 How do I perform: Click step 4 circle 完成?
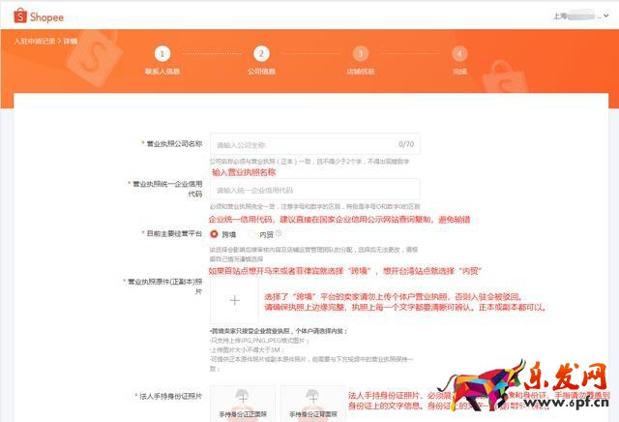click(x=458, y=54)
